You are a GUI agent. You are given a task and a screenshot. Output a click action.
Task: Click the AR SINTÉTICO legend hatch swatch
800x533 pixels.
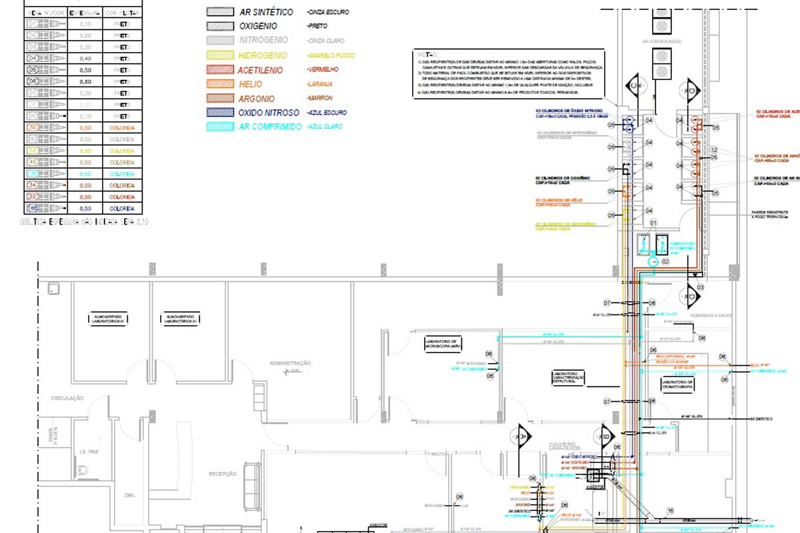coord(219,12)
